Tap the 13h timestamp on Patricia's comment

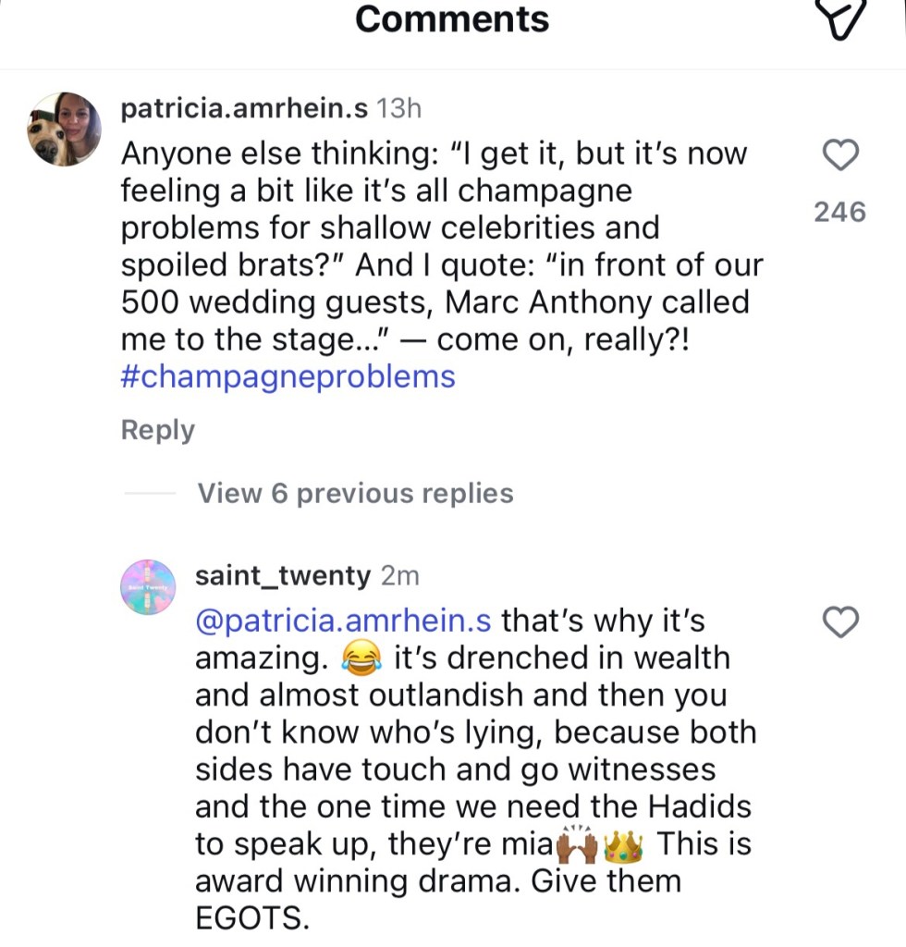[x=399, y=108]
